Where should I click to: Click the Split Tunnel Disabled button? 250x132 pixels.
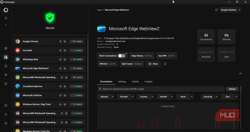[x=132, y=64]
